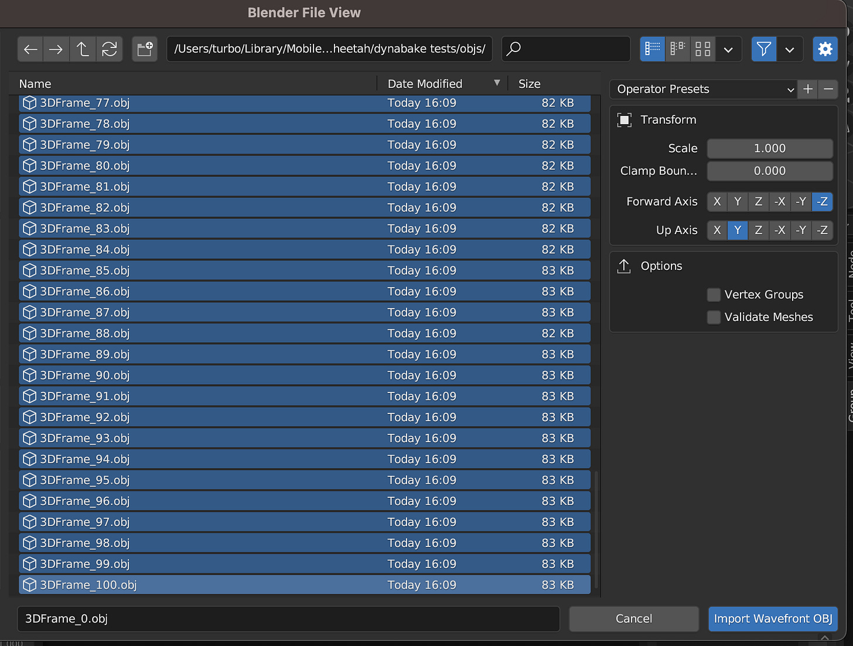The image size is (853, 646).
Task: Go forward to next folder
Action: [x=56, y=49]
